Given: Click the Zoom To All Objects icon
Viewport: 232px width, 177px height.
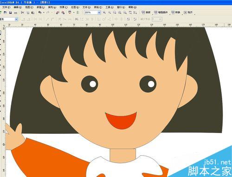Looking at the screenshot, I should tap(120, 13).
